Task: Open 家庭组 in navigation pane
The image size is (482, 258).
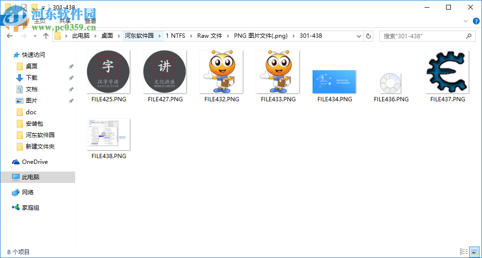Action: pos(31,208)
